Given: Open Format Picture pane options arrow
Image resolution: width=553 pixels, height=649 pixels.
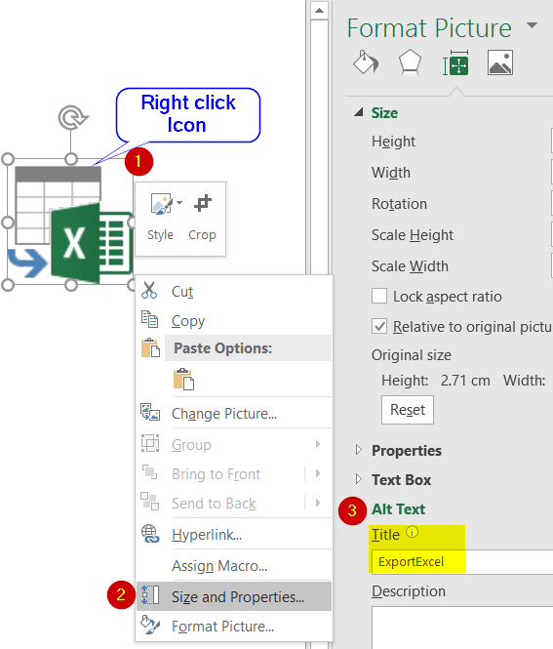Looking at the screenshot, I should point(532,25).
